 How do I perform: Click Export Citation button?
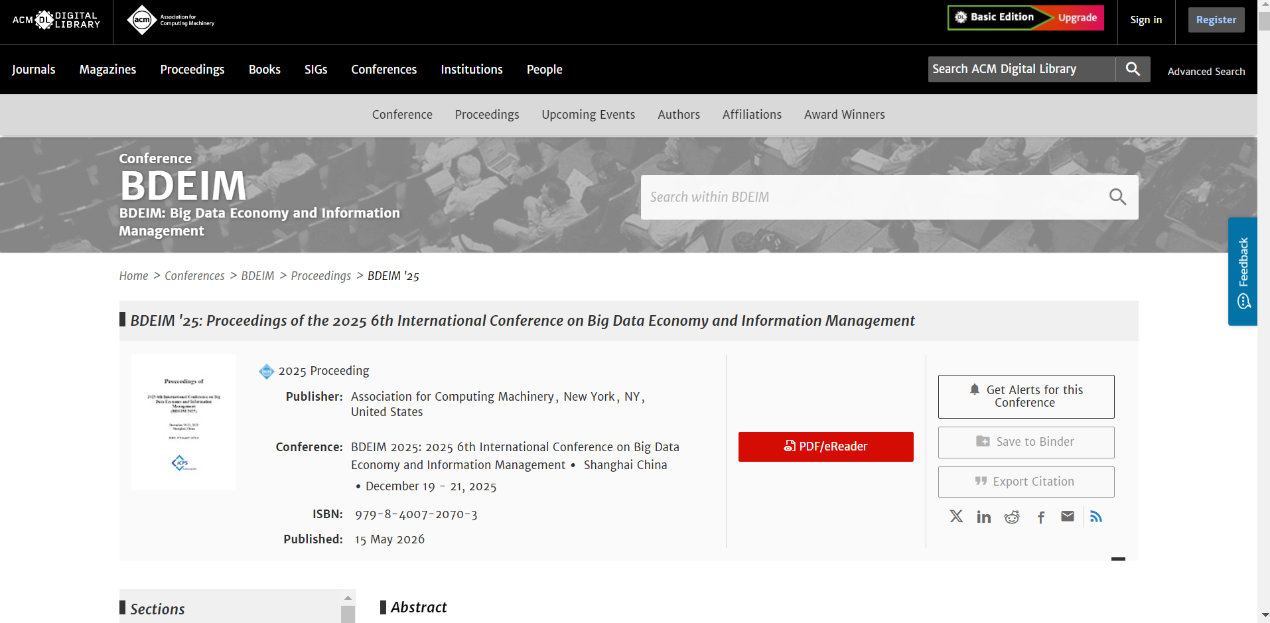coord(1026,482)
